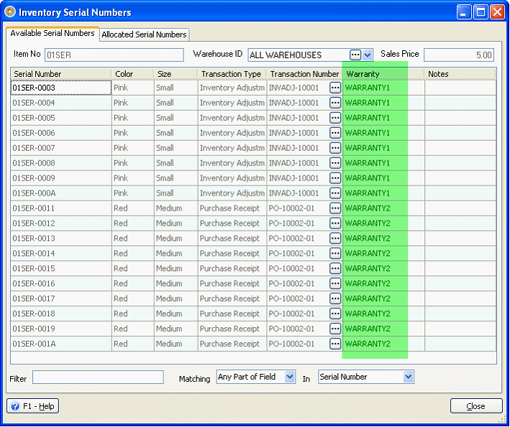Open transaction lookup for row 01SER-0013
Image resolution: width=510 pixels, height=427 pixels.
(x=335, y=238)
